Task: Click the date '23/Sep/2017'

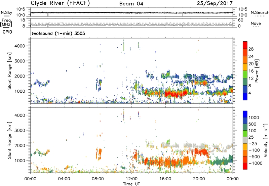Action: pos(215,3)
